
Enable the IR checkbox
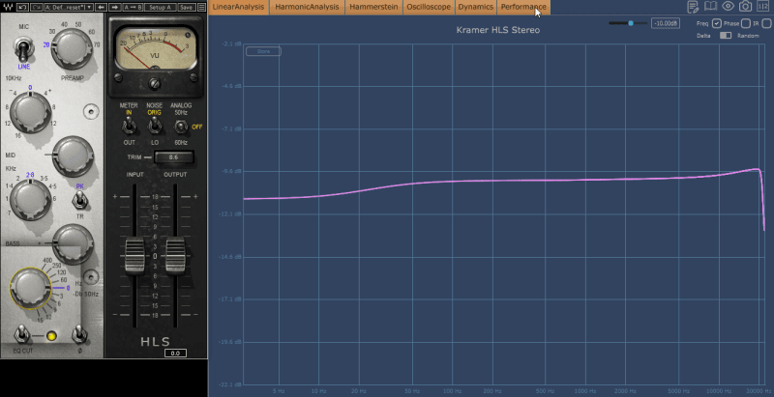pos(766,23)
